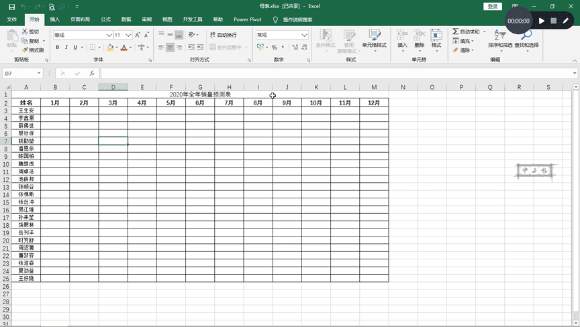Viewport: 580px width, 327px height.
Task: Copy using the 复制 button
Action: (30, 41)
